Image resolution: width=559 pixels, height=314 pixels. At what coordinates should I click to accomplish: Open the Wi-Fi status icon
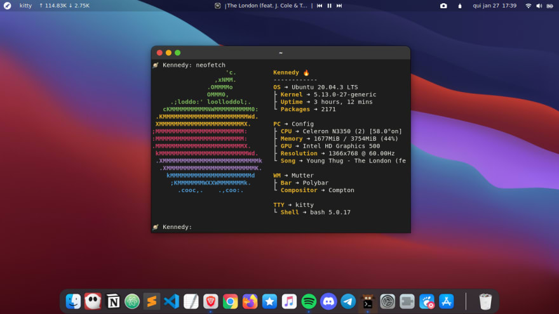(x=529, y=6)
